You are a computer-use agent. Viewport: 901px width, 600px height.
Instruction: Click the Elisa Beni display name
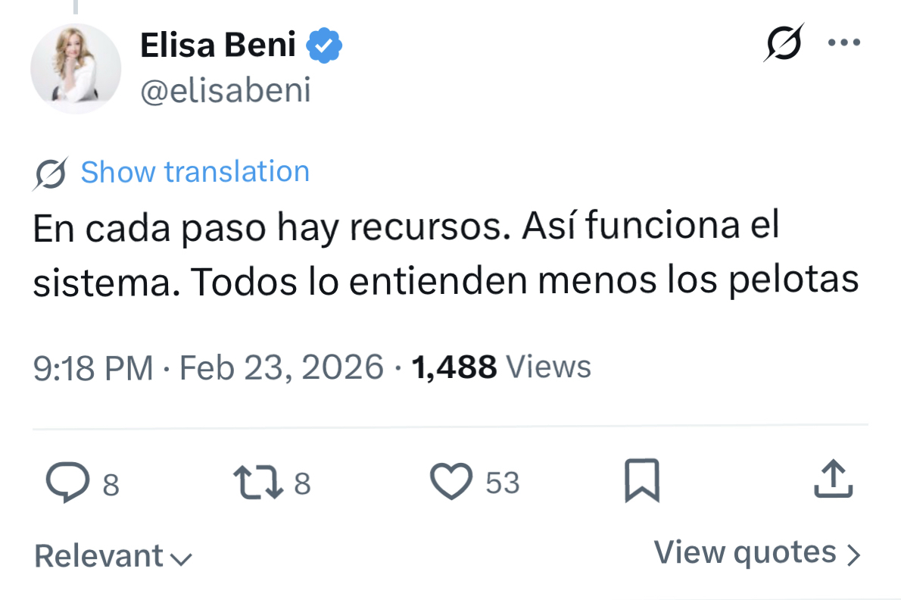(218, 46)
